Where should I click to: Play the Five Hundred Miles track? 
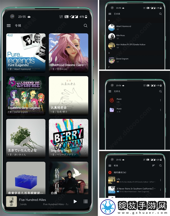click(x=75, y=201)
